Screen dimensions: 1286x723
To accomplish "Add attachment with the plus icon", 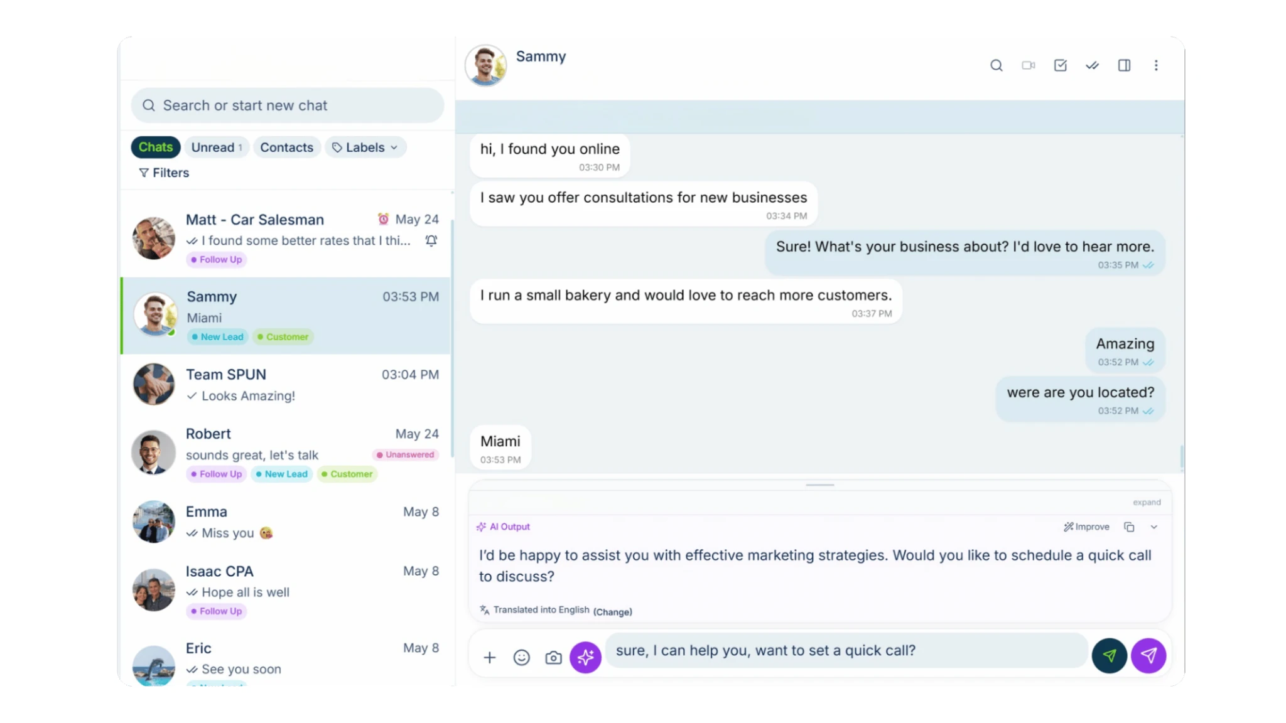I will point(490,657).
